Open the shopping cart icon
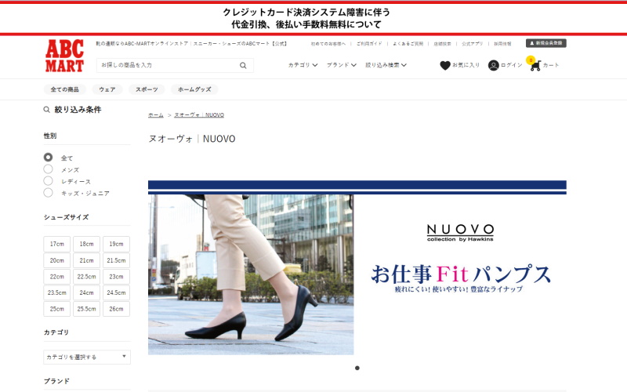The image size is (627, 392). pos(535,65)
